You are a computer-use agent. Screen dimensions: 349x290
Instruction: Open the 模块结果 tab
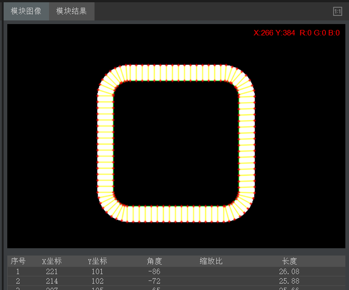(72, 11)
